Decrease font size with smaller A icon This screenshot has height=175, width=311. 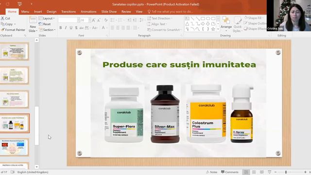[x=99, y=20]
